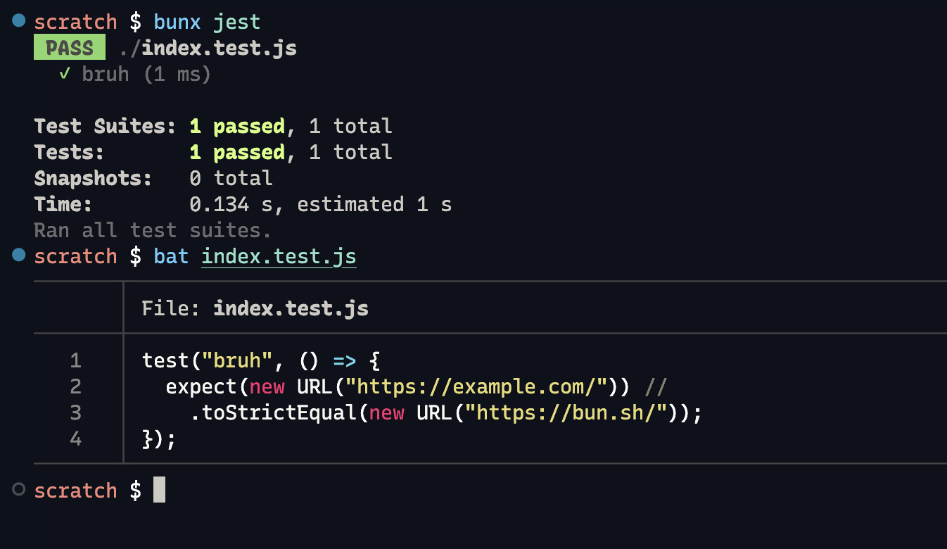Viewport: 947px width, 549px height.
Task: Click the green PASS badge
Action: pyautogui.click(x=68, y=46)
